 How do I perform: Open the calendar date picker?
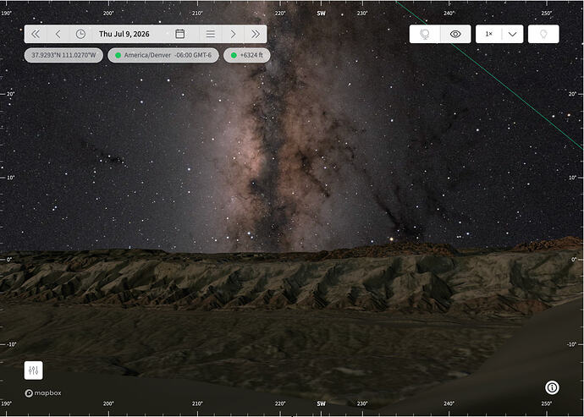[x=180, y=34]
